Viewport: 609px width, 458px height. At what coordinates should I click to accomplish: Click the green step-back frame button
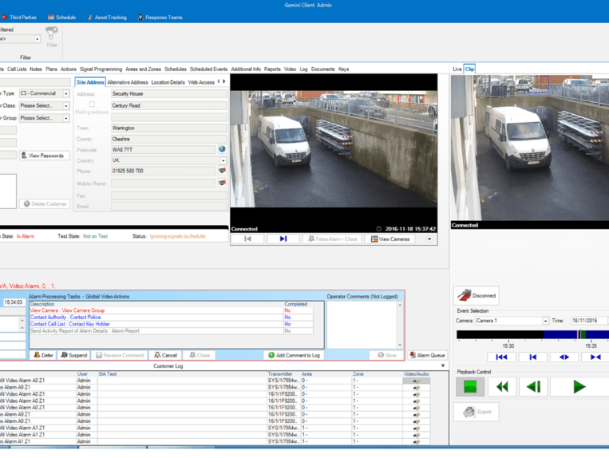point(533,387)
